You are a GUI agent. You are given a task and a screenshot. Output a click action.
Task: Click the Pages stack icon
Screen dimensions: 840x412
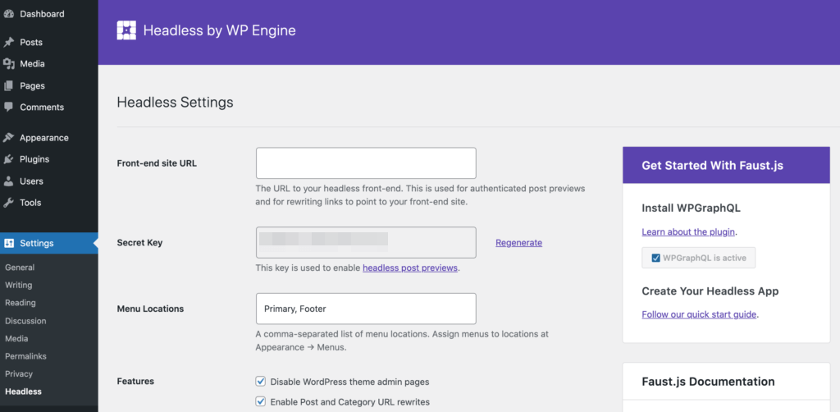(x=8, y=85)
